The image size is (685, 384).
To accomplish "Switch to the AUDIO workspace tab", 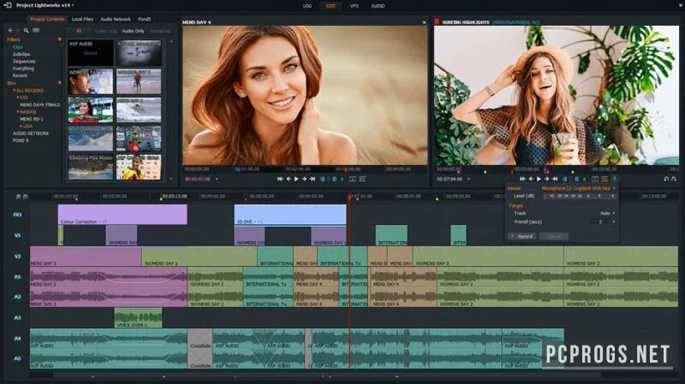I will (x=378, y=6).
